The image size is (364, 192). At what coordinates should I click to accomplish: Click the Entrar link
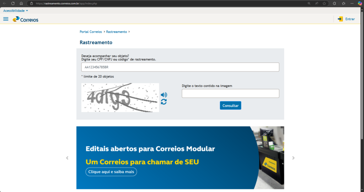pos(350,19)
